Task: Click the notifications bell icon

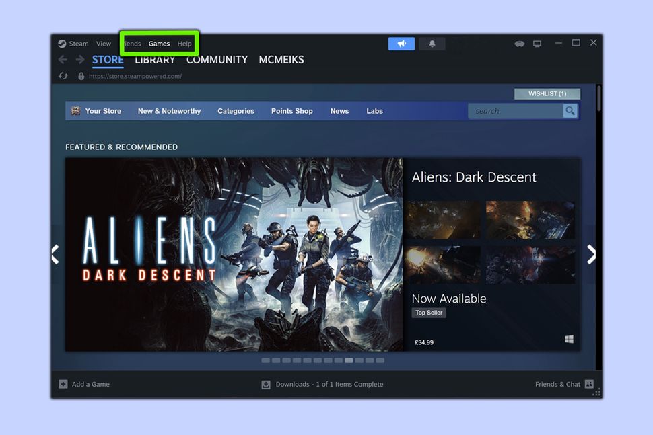Action: pyautogui.click(x=432, y=43)
